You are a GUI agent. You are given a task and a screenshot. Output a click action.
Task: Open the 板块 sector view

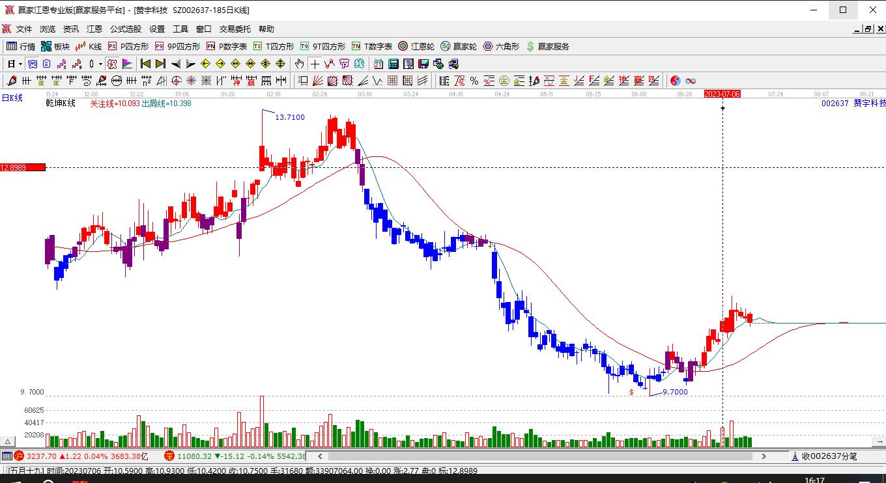pyautogui.click(x=55, y=46)
